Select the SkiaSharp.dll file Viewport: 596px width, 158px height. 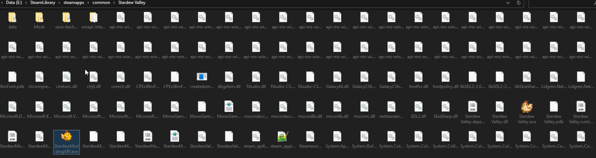445,110
